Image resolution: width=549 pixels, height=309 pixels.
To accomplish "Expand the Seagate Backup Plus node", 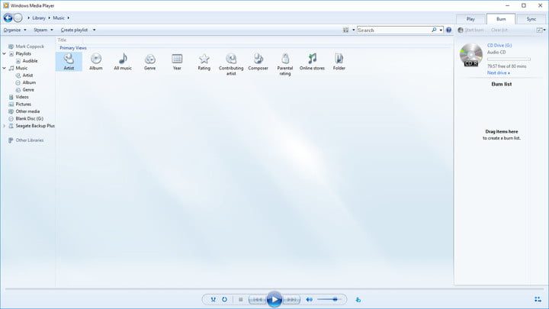I will 5,126.
